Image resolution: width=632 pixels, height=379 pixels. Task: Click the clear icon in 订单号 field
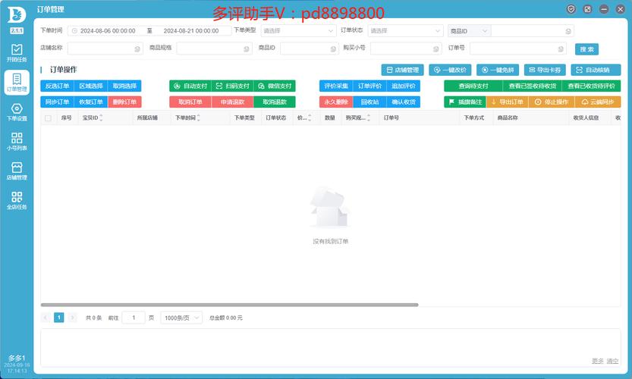(x=561, y=49)
